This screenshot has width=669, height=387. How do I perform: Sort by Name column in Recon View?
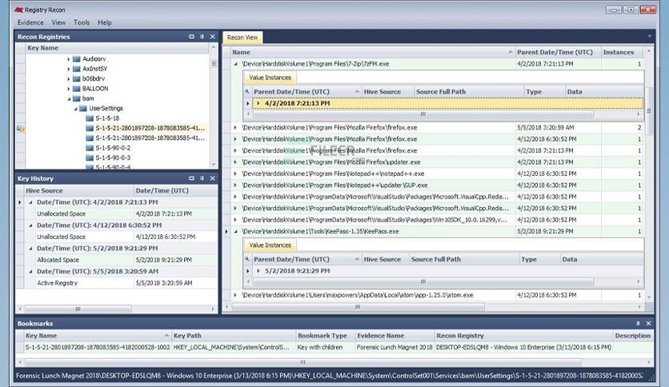point(372,52)
